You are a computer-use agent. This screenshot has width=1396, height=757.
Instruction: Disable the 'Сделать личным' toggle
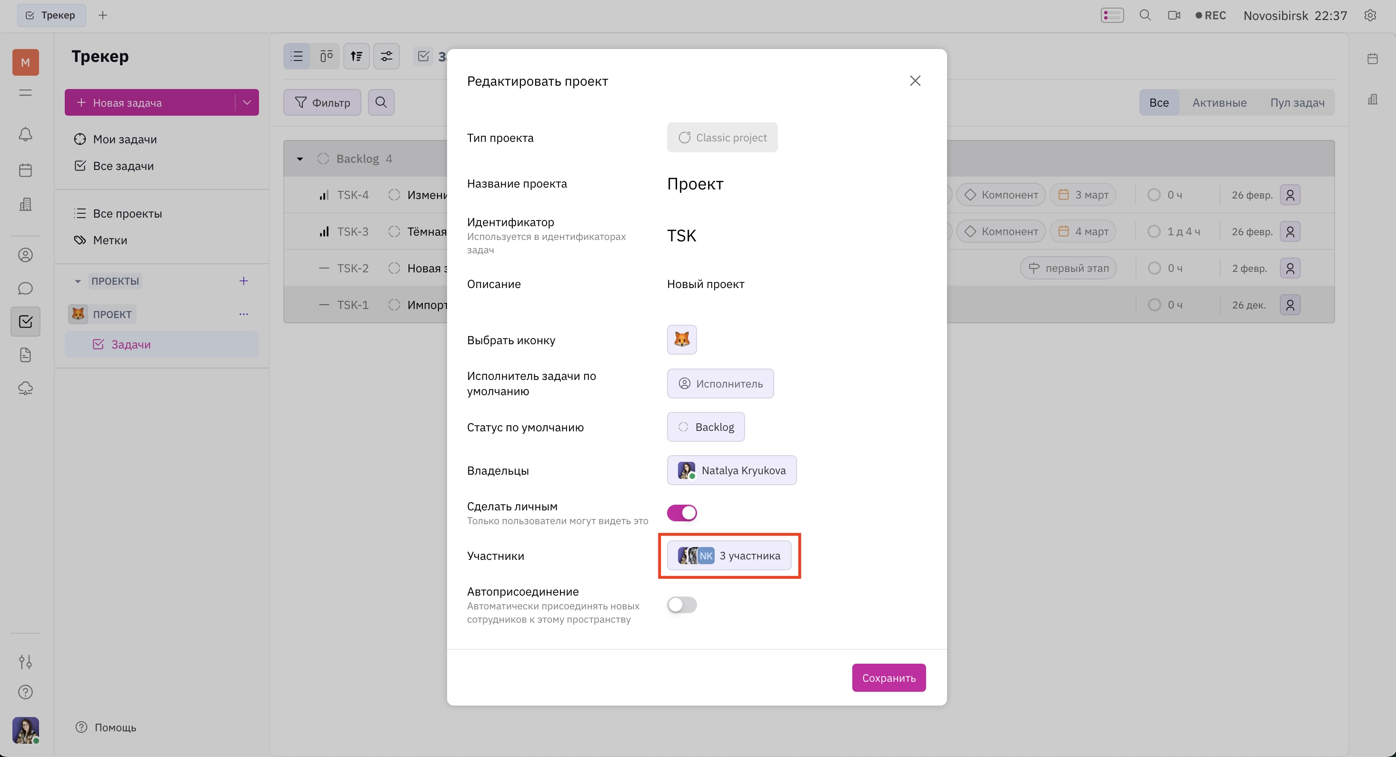(x=682, y=513)
